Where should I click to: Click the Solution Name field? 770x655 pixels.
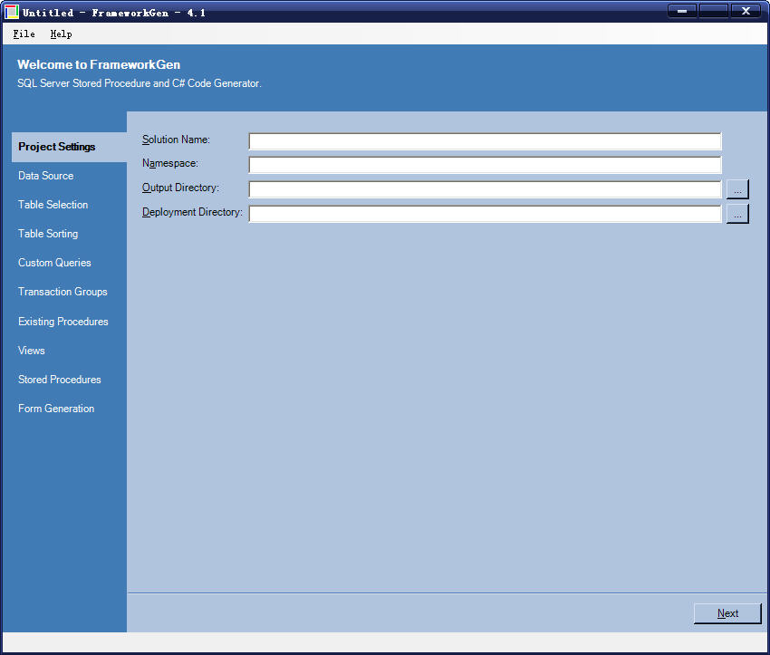[x=486, y=141]
